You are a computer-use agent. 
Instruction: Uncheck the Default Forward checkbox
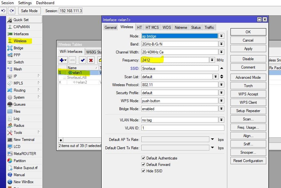coord(143,165)
